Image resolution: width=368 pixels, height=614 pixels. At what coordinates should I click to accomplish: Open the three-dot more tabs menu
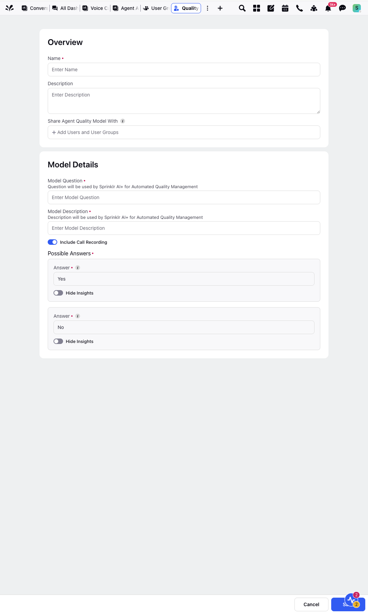208,8
